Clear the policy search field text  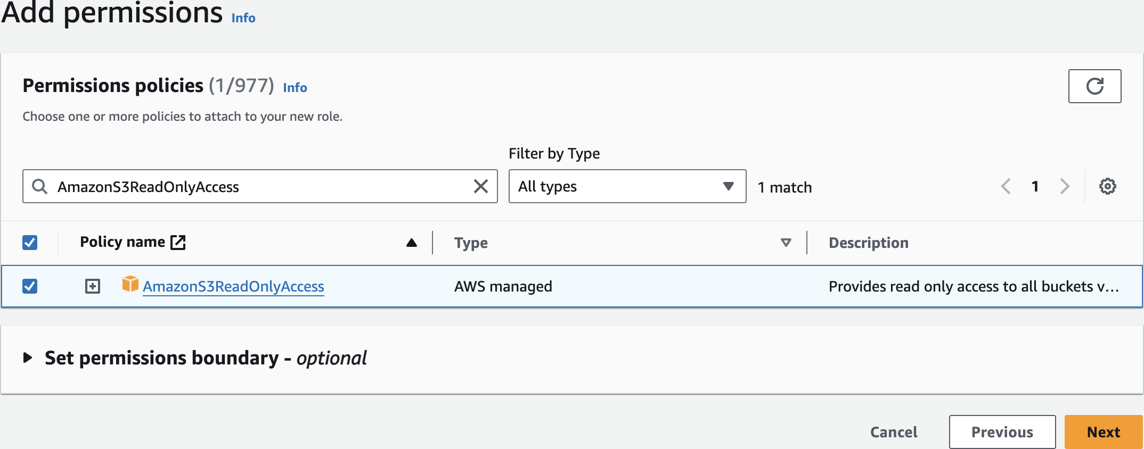[480, 186]
